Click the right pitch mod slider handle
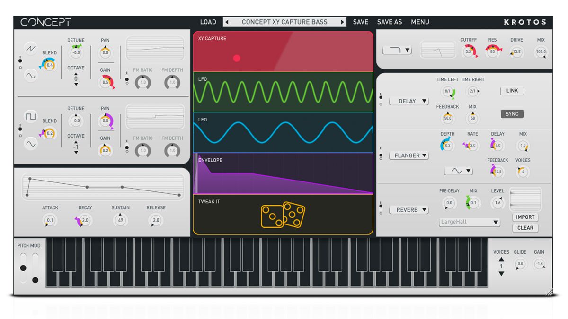568x319 pixels. pyautogui.click(x=35, y=280)
